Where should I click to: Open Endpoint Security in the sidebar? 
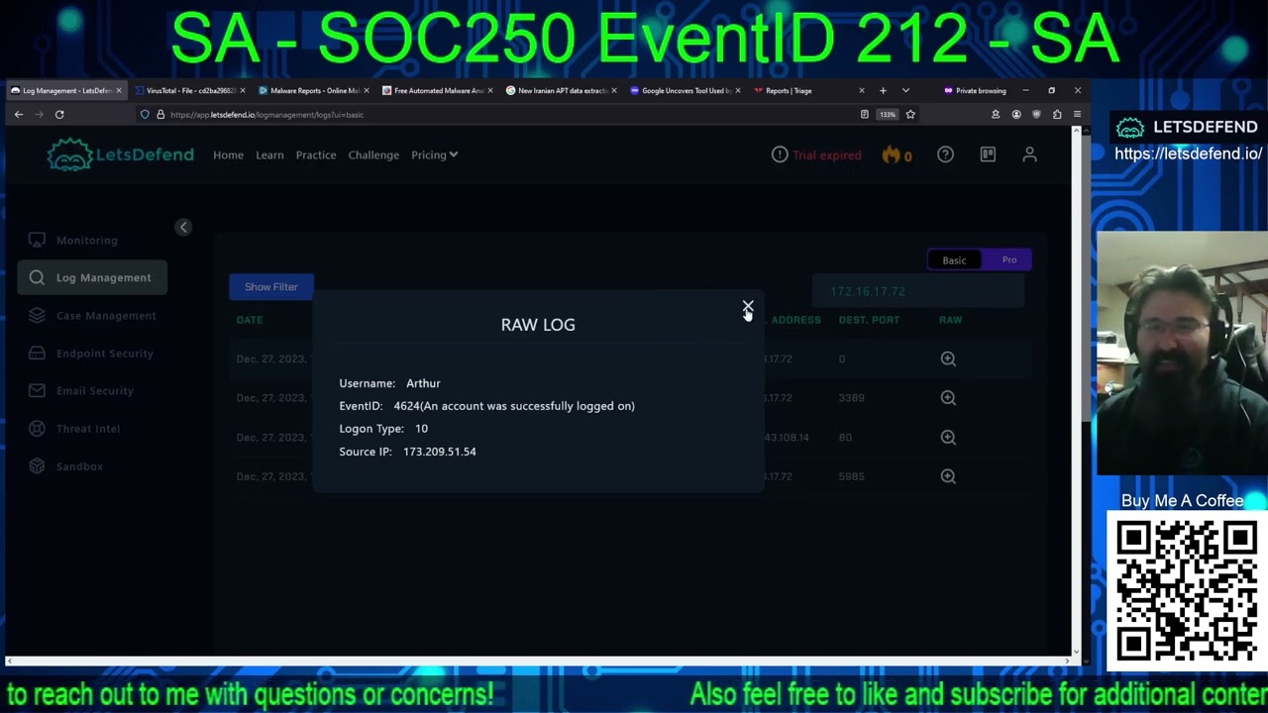(x=92, y=354)
